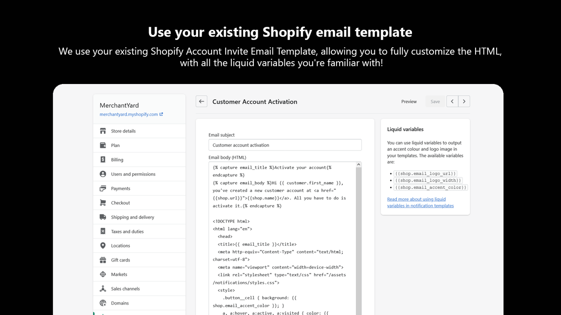Navigate to next notification with right chevron
The height and width of the screenshot is (315, 561).
464,101
